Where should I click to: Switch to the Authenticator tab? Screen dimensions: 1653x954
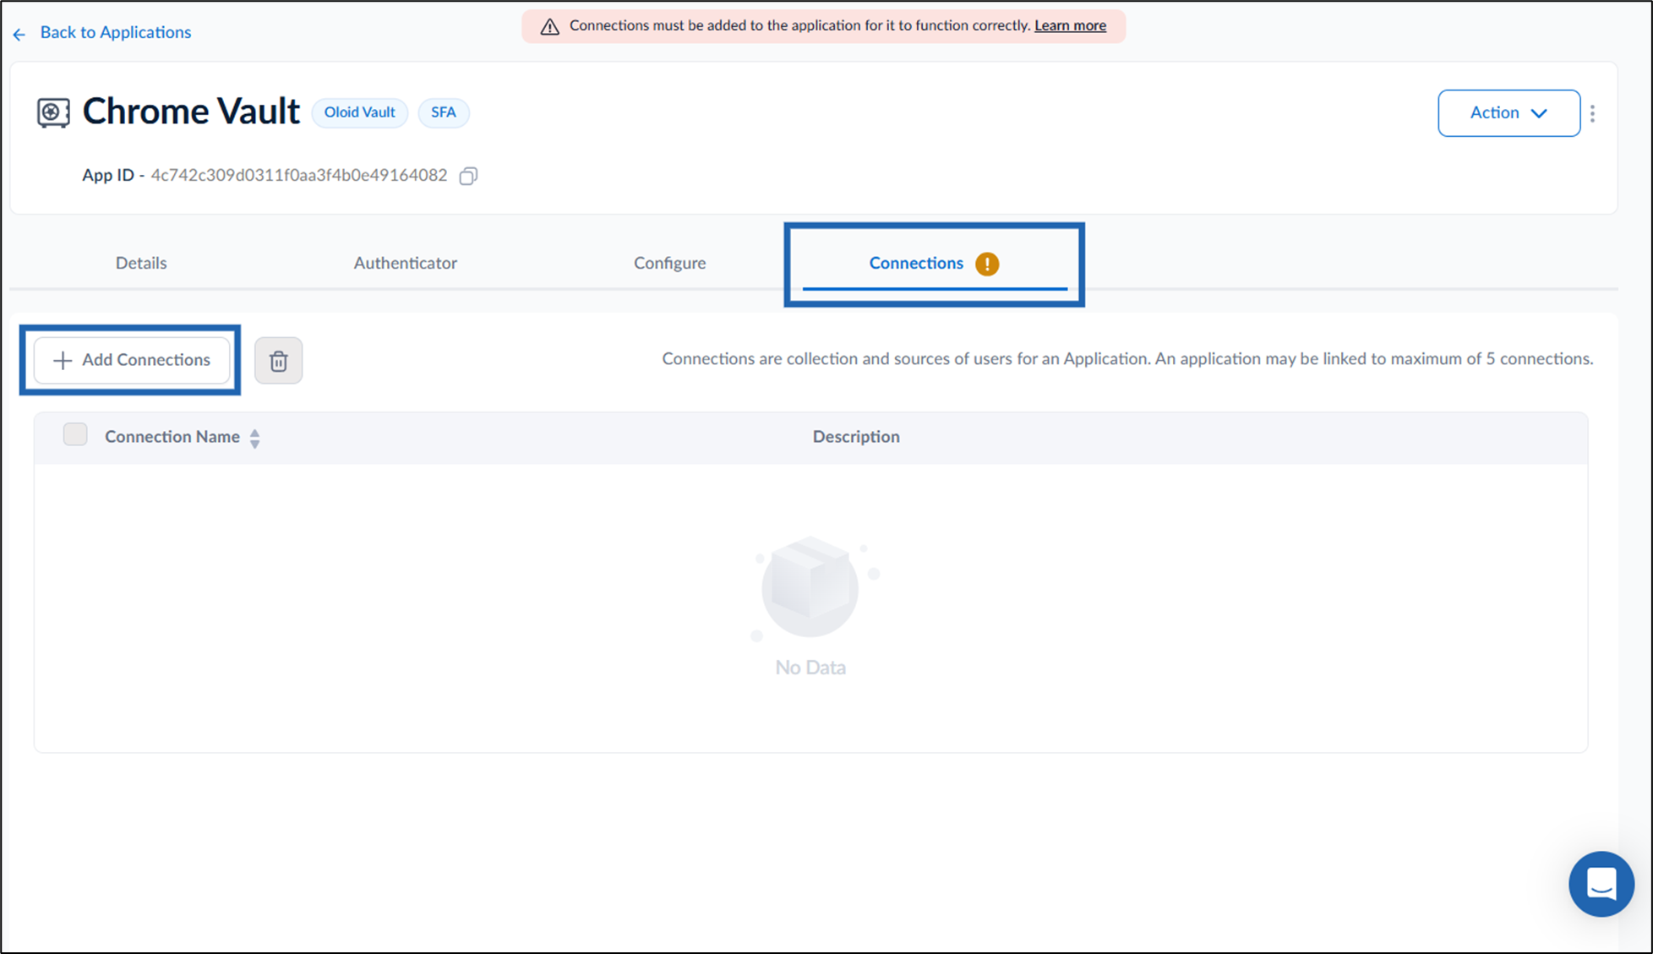coord(405,263)
